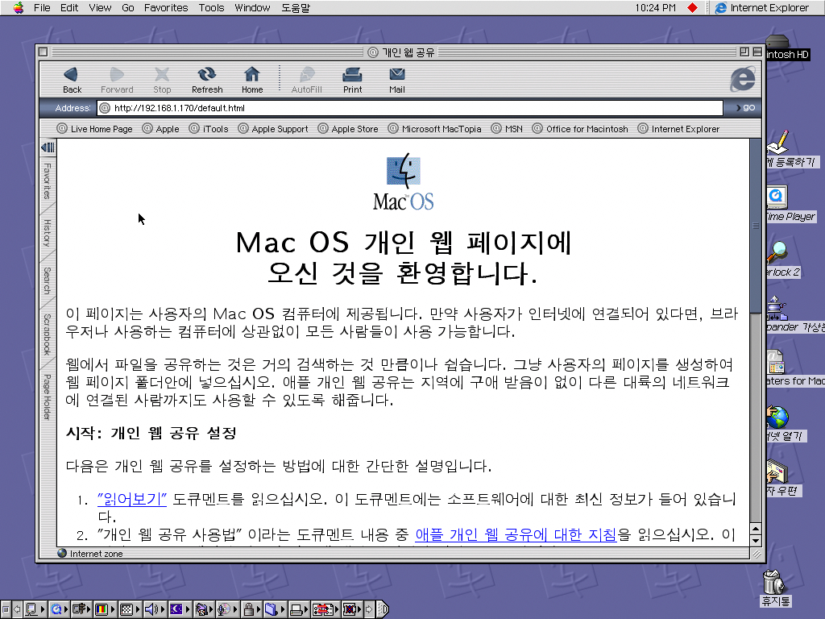825x619 pixels.
Task: Switch to the History tab in the Explorer bar
Action: (x=48, y=233)
